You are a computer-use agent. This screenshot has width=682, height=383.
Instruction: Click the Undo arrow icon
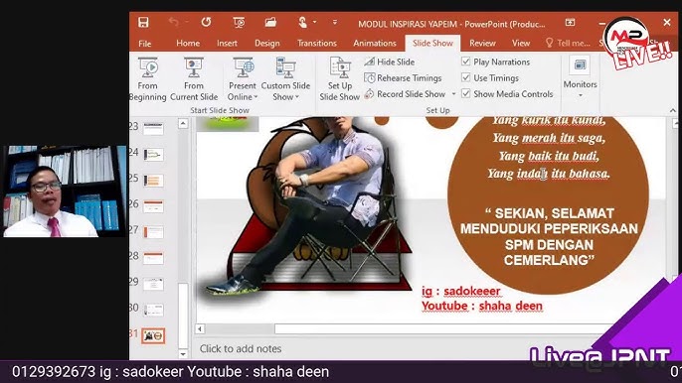pyautogui.click(x=174, y=22)
